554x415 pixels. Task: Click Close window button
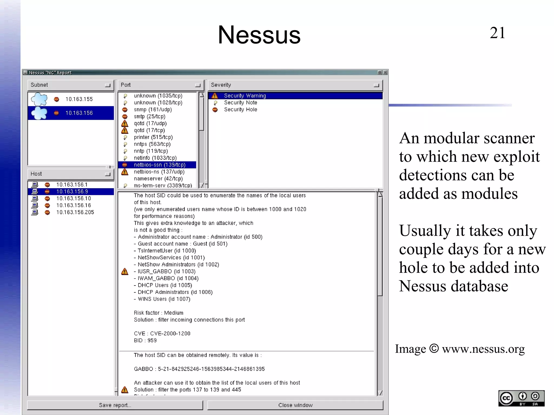pyautogui.click(x=295, y=405)
